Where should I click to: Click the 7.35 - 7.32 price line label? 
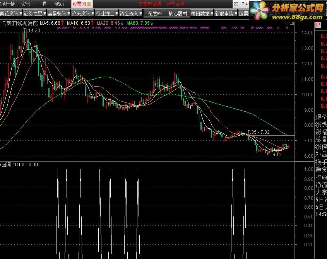click(x=259, y=132)
